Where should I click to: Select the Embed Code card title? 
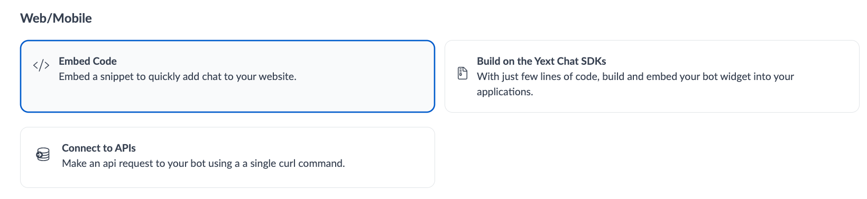(88, 61)
